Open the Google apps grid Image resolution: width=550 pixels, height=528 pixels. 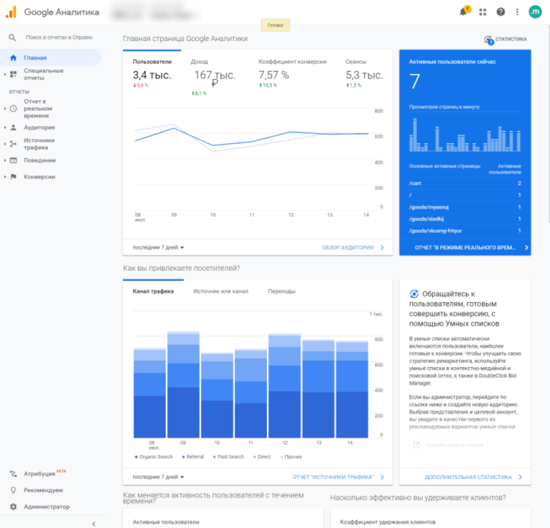[x=482, y=12]
